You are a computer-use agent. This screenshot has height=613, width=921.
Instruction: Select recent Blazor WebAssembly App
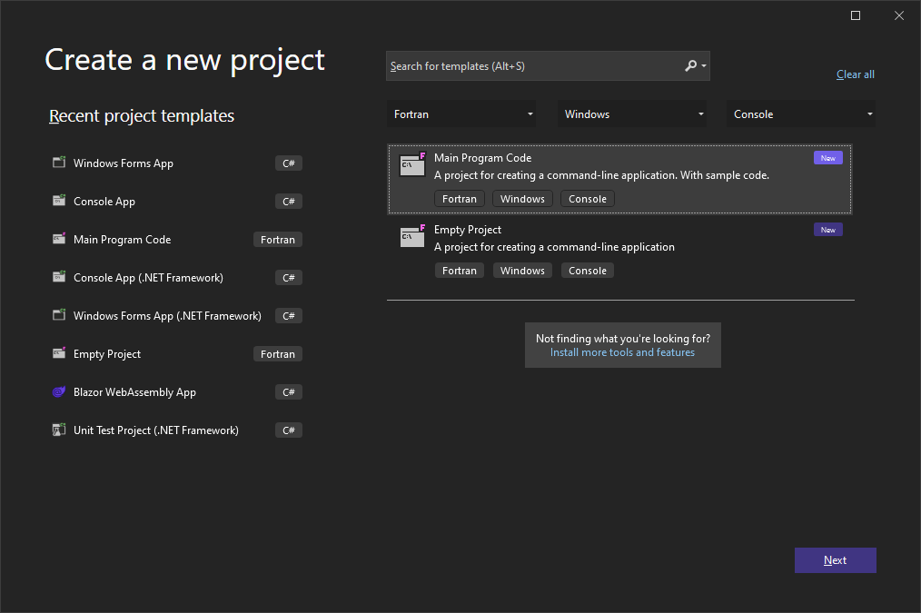point(177,391)
